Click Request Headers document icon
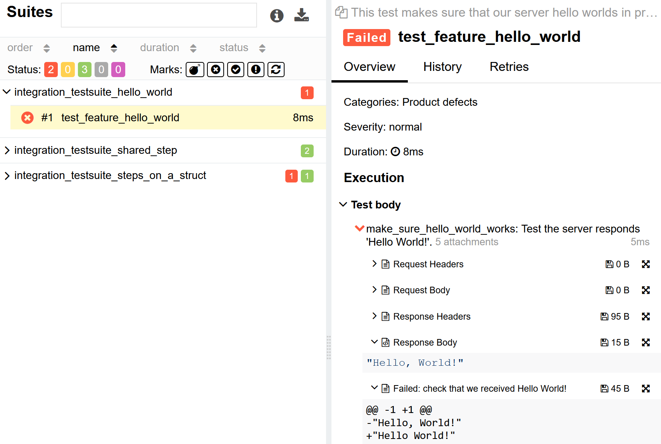The image size is (661, 444). pyautogui.click(x=385, y=264)
